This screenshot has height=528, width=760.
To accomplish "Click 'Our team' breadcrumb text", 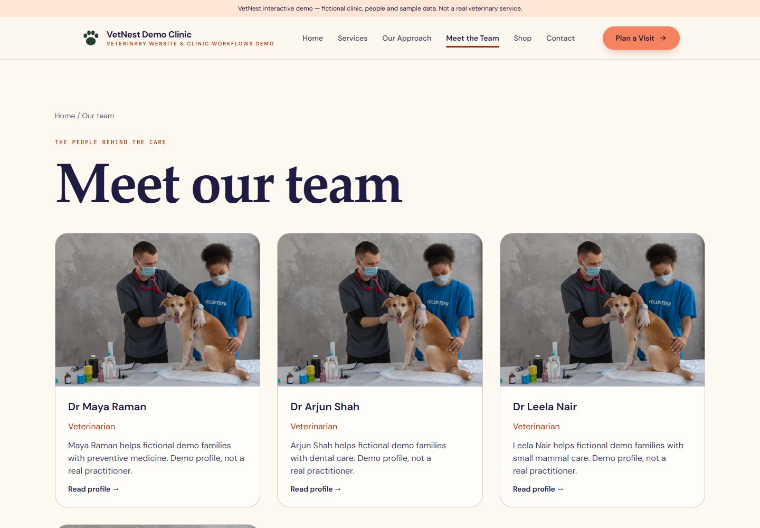I will 98,116.
